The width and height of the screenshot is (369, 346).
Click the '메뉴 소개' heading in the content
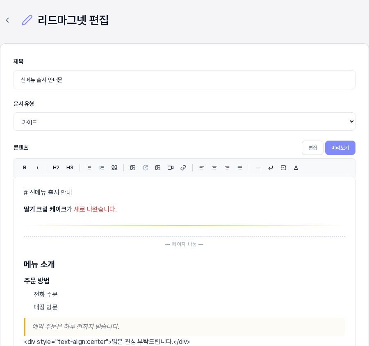click(39, 264)
